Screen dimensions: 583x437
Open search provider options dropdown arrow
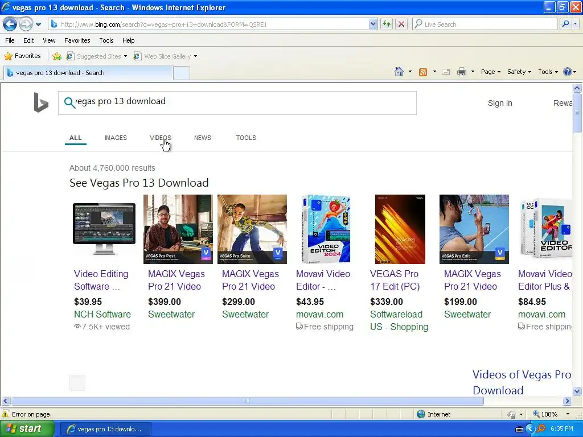575,24
